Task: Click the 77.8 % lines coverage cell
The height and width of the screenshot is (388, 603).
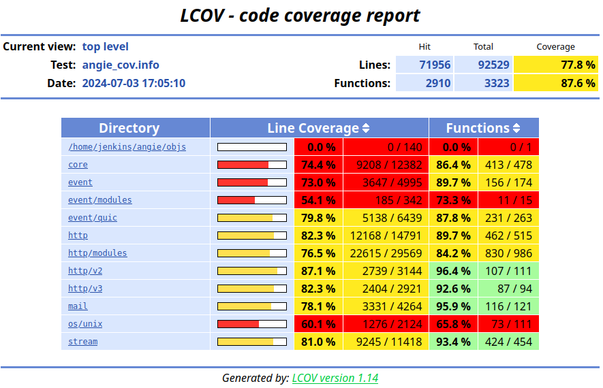Action: pyautogui.click(x=556, y=65)
